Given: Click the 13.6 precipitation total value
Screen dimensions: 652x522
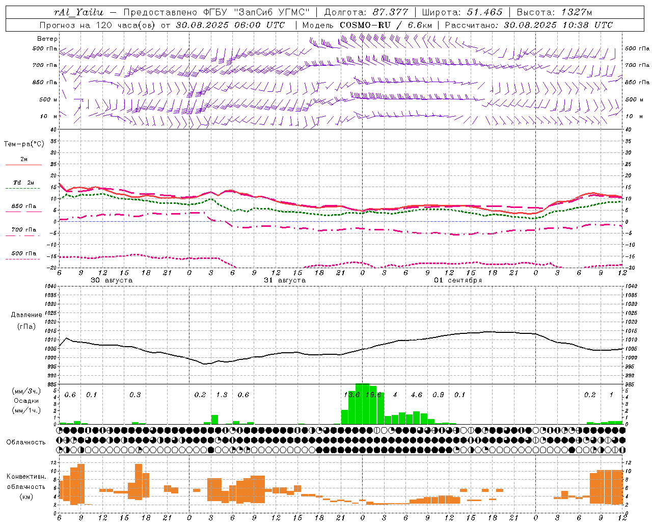Looking at the screenshot, I should point(351,395).
